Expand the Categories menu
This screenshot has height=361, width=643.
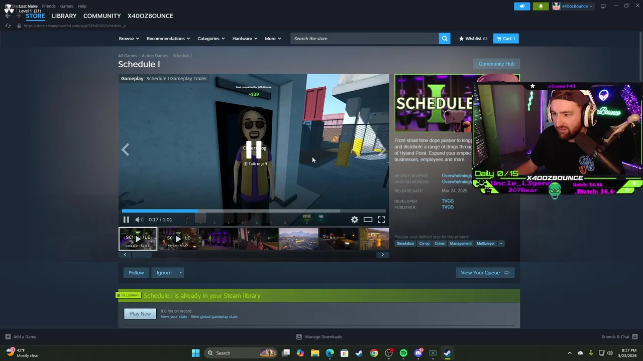click(x=211, y=39)
